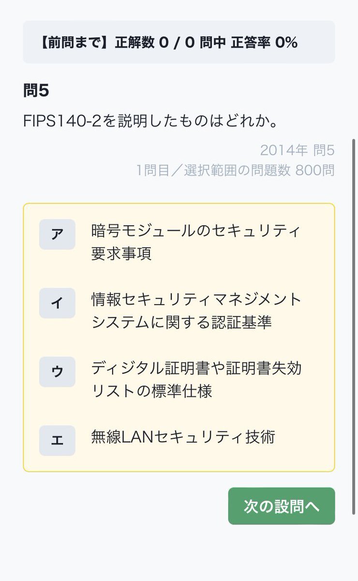Click the 正解数 0 / 0 問中 counter

pyautogui.click(x=171, y=43)
